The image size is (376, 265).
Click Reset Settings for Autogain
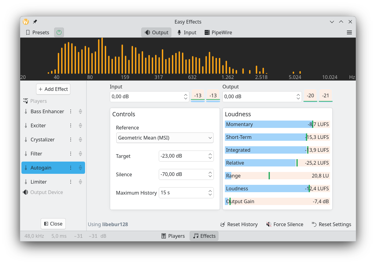(x=331, y=225)
